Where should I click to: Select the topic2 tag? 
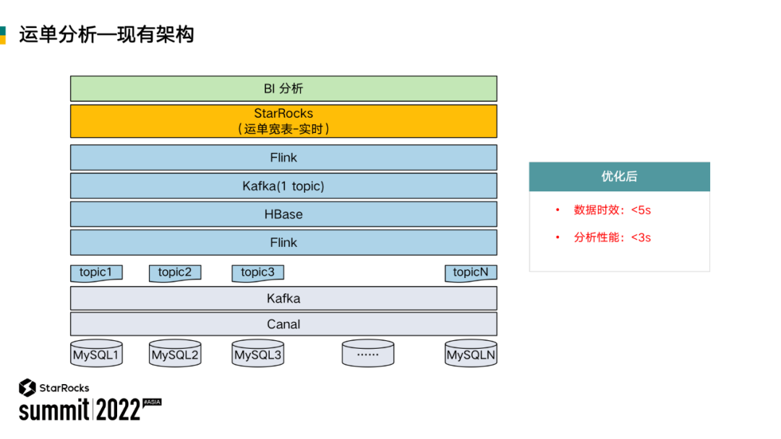click(x=175, y=273)
